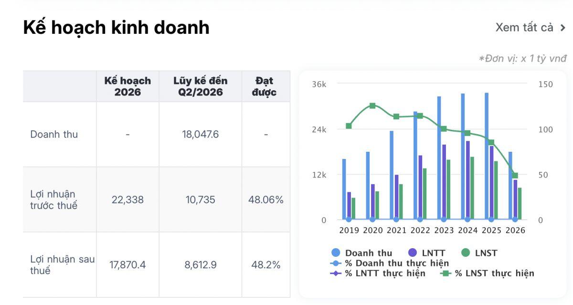Select the "Lợi nhuận sau thuế" row label

tap(62, 265)
